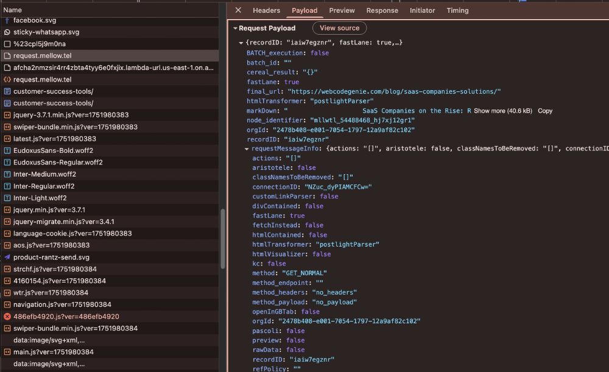Select the main.js?ver=1751980384 request
This screenshot has width=609, height=372.
[110, 352]
